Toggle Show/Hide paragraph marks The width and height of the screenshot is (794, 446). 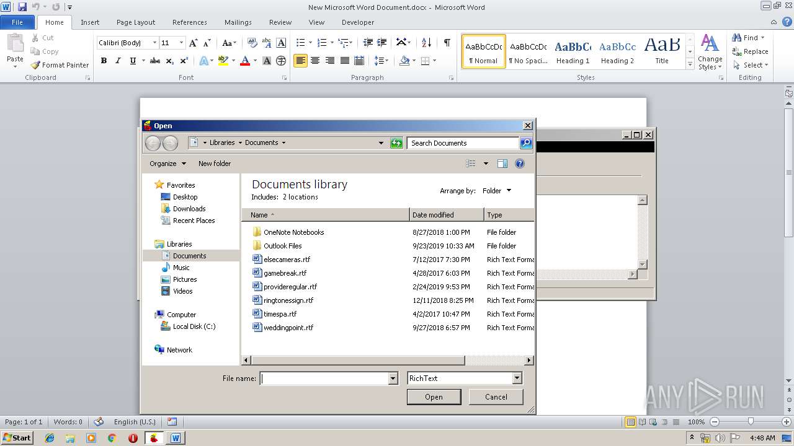(447, 43)
